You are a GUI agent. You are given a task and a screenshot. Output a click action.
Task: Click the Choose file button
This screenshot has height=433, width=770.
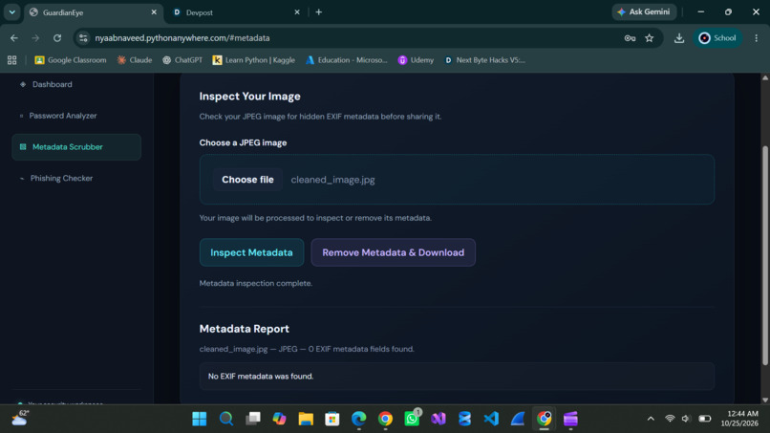tap(247, 180)
